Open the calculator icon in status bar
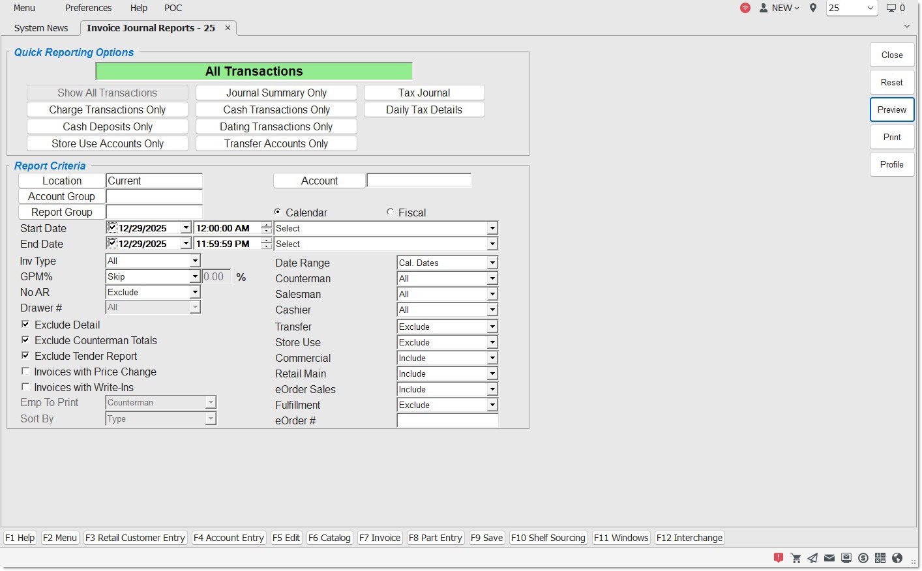The width and height of the screenshot is (922, 571). (880, 558)
